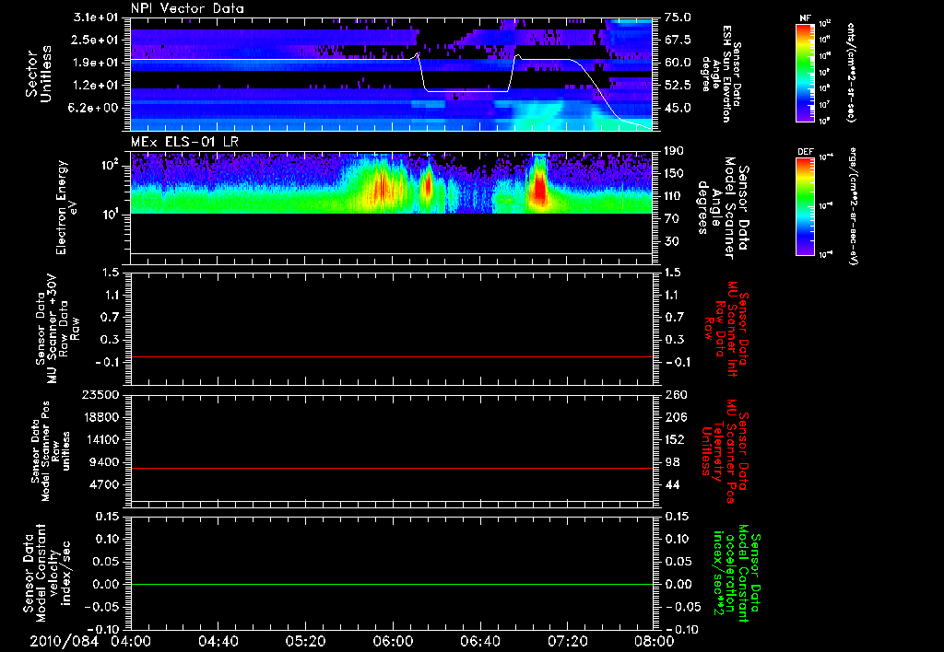944x652 pixels.
Task: Click the '52.5' sun elevation axis value
Action: pos(678,86)
